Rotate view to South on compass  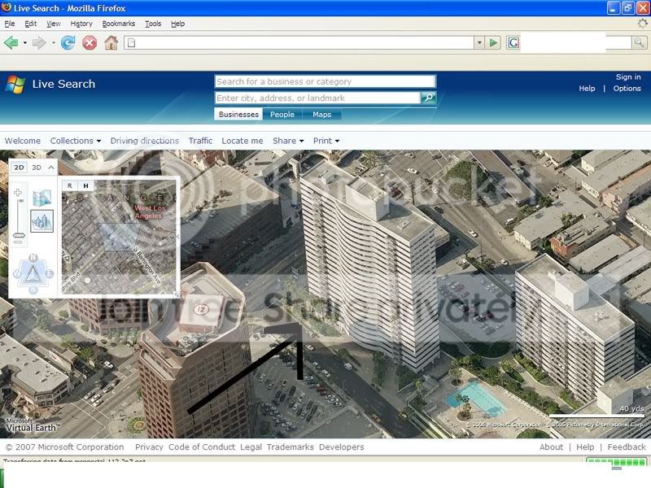pyautogui.click(x=33, y=290)
